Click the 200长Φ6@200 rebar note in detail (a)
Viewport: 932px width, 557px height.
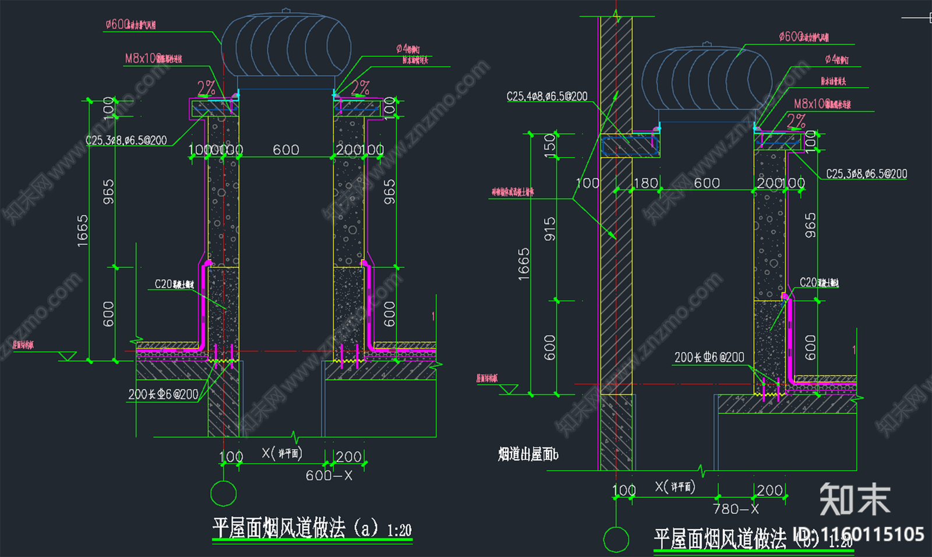[164, 394]
